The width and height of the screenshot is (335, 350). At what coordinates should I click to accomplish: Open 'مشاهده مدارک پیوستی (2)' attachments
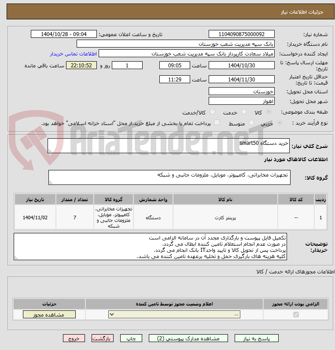click(188, 339)
